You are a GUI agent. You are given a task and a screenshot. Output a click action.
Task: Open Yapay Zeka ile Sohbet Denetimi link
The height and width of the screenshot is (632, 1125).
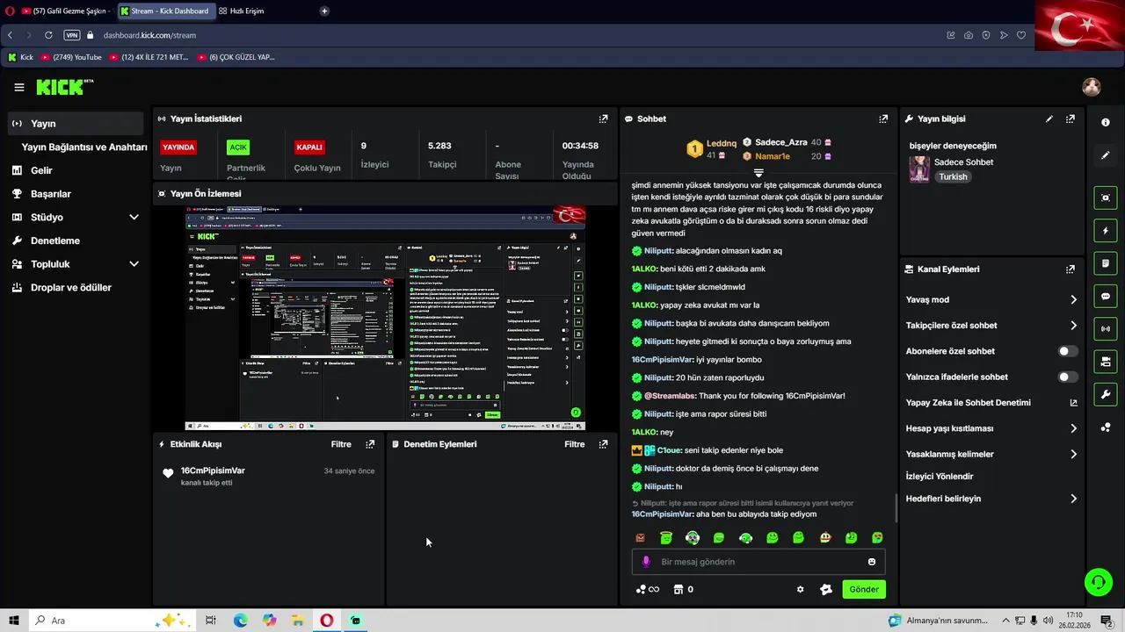[x=991, y=403]
